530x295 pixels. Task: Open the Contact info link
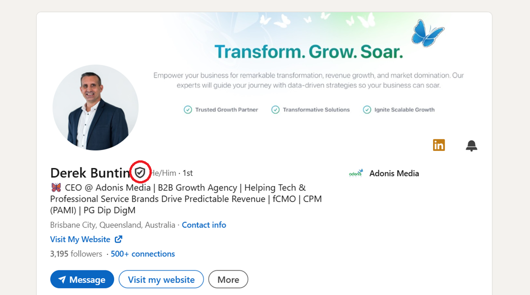tap(204, 225)
